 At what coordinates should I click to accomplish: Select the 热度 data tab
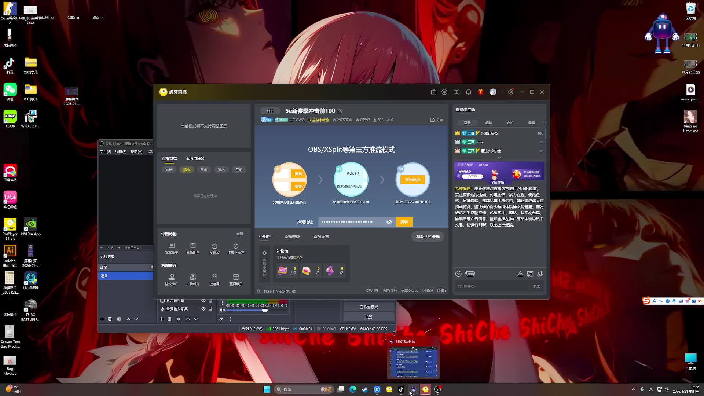click(204, 170)
